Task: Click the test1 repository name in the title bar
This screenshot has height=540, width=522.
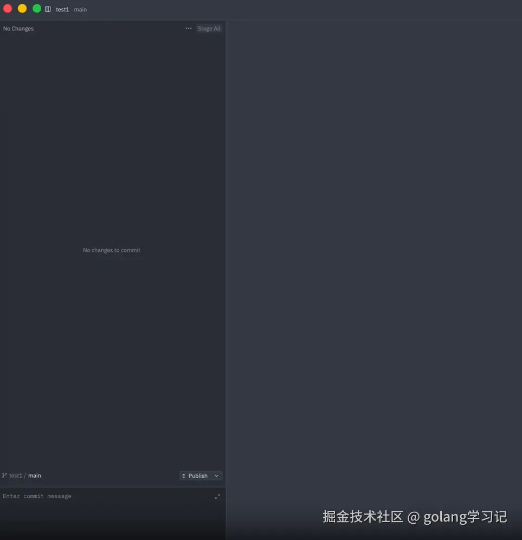Action: tap(62, 9)
